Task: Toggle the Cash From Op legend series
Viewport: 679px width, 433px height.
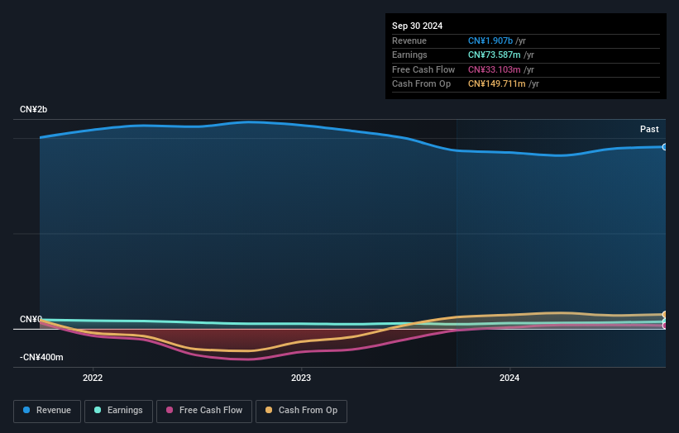Action: (x=301, y=411)
